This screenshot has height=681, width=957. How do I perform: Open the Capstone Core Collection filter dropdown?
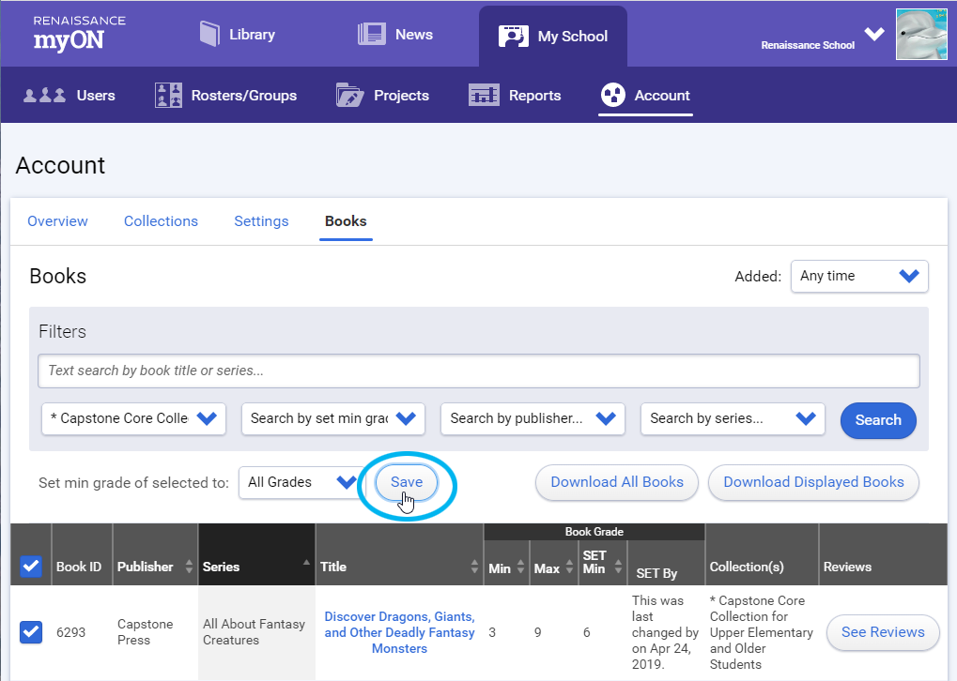[x=133, y=419]
